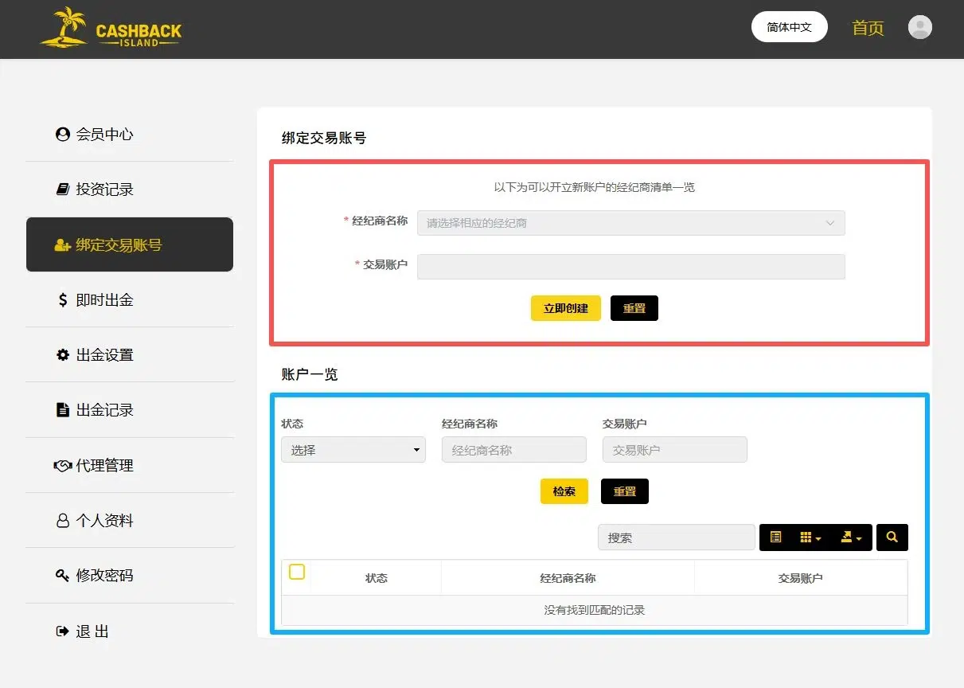
Task: Open the 经纪商名称 broker selection dropdown
Action: coord(631,223)
